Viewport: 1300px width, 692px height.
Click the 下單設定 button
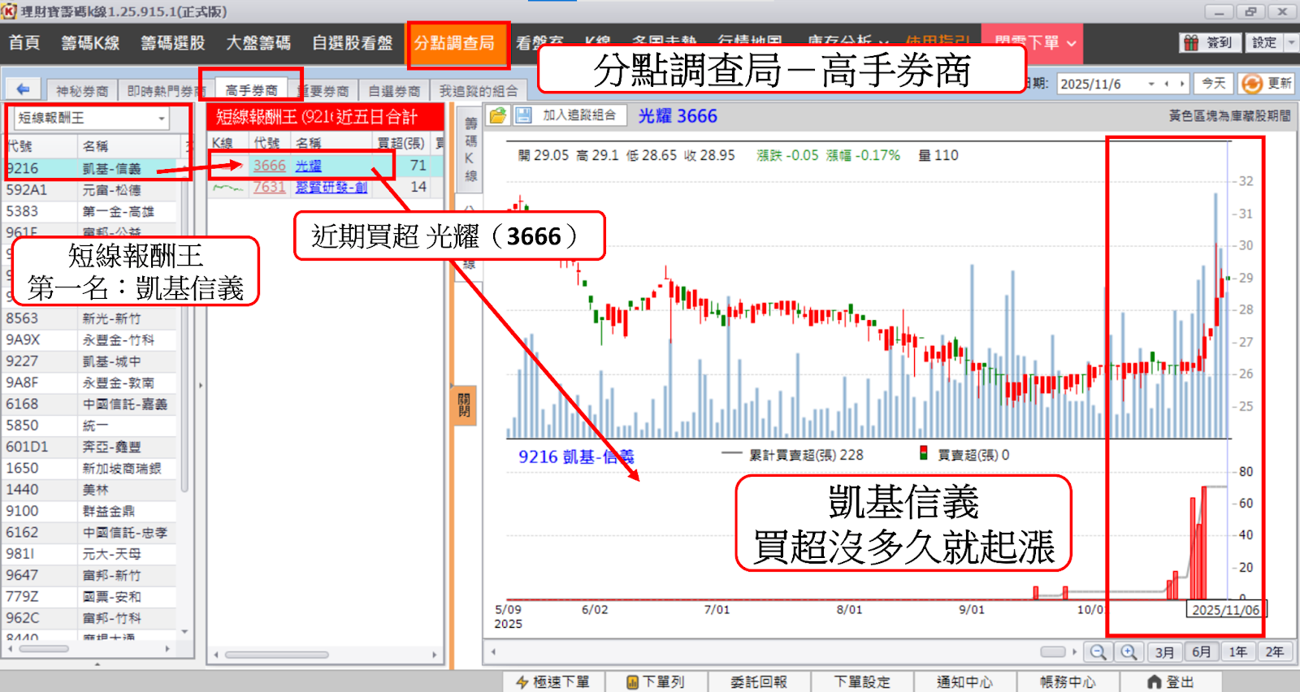862,682
